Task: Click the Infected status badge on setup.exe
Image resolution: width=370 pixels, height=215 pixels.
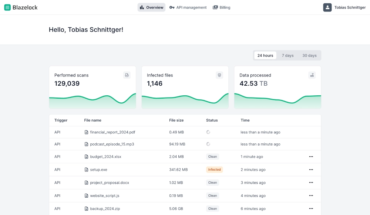Action: click(x=214, y=170)
